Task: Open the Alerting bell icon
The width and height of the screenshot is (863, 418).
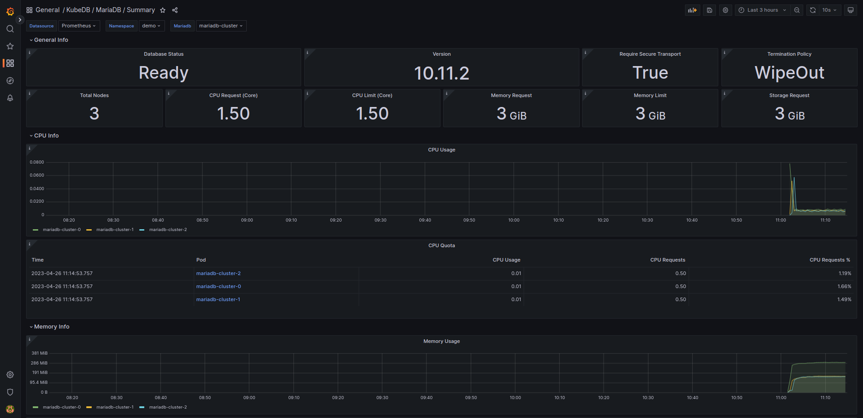Action: click(10, 98)
